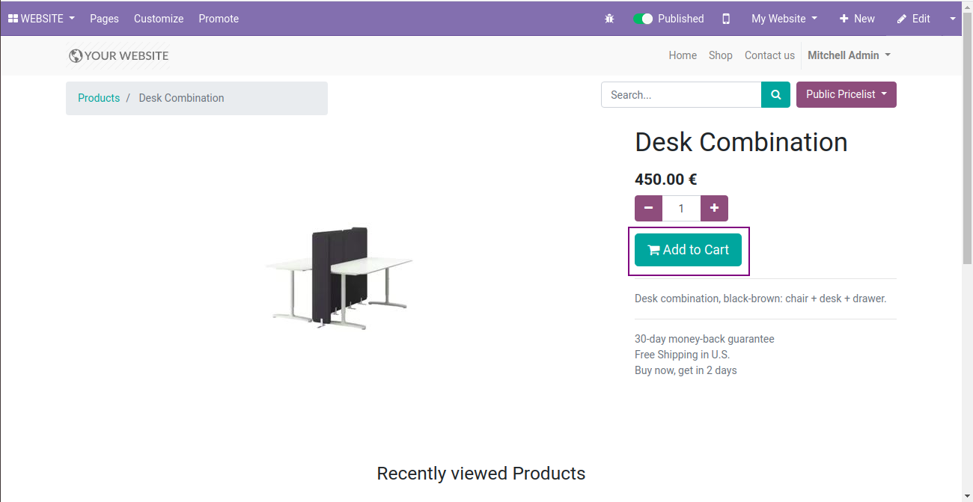
Task: Open the Pages menu
Action: point(104,19)
